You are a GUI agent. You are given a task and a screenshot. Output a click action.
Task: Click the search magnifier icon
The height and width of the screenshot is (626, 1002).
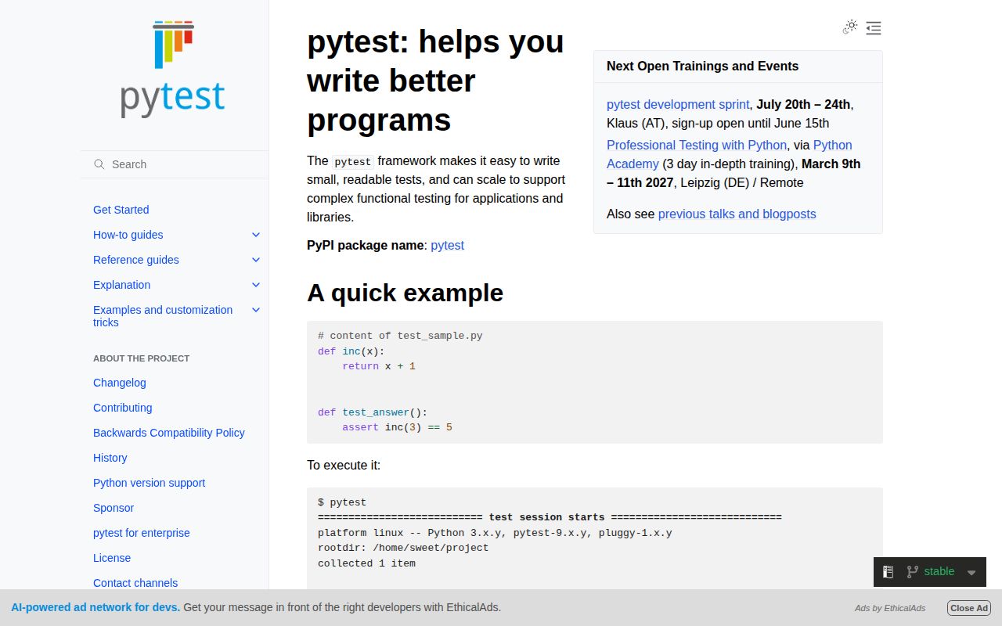click(x=99, y=164)
